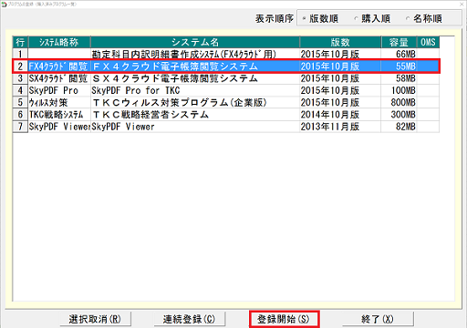Click the 連続登録(C) button

point(190,319)
